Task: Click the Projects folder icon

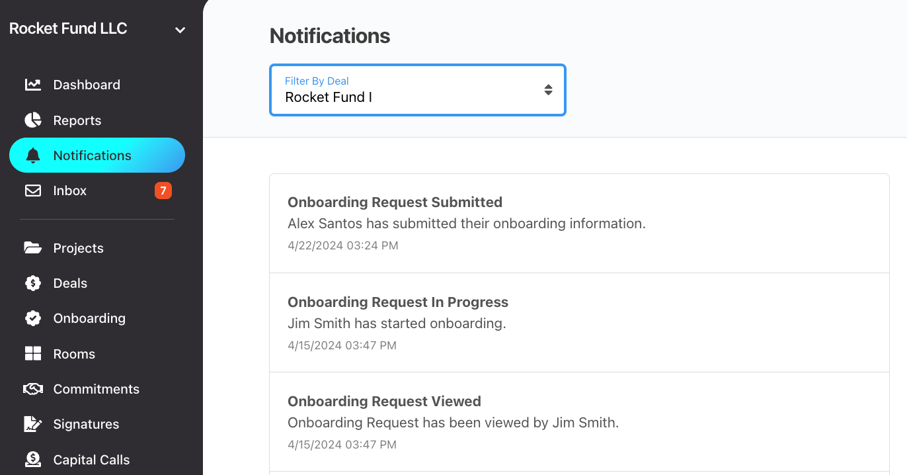Action: click(33, 248)
